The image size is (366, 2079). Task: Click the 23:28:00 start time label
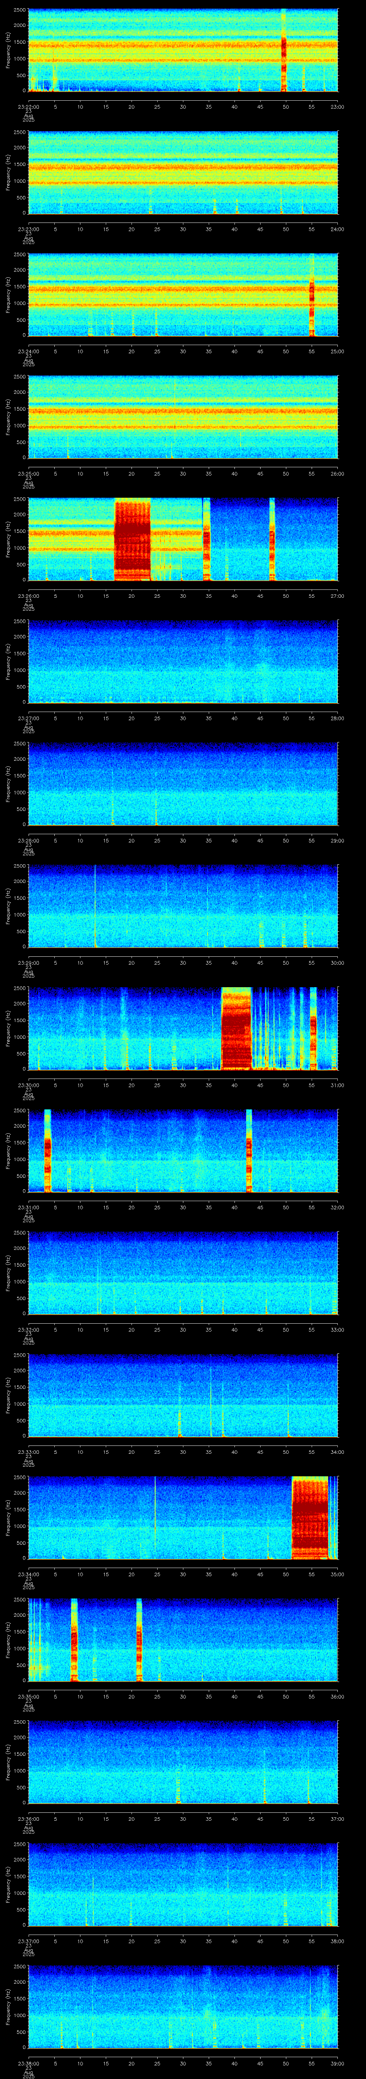[x=28, y=841]
